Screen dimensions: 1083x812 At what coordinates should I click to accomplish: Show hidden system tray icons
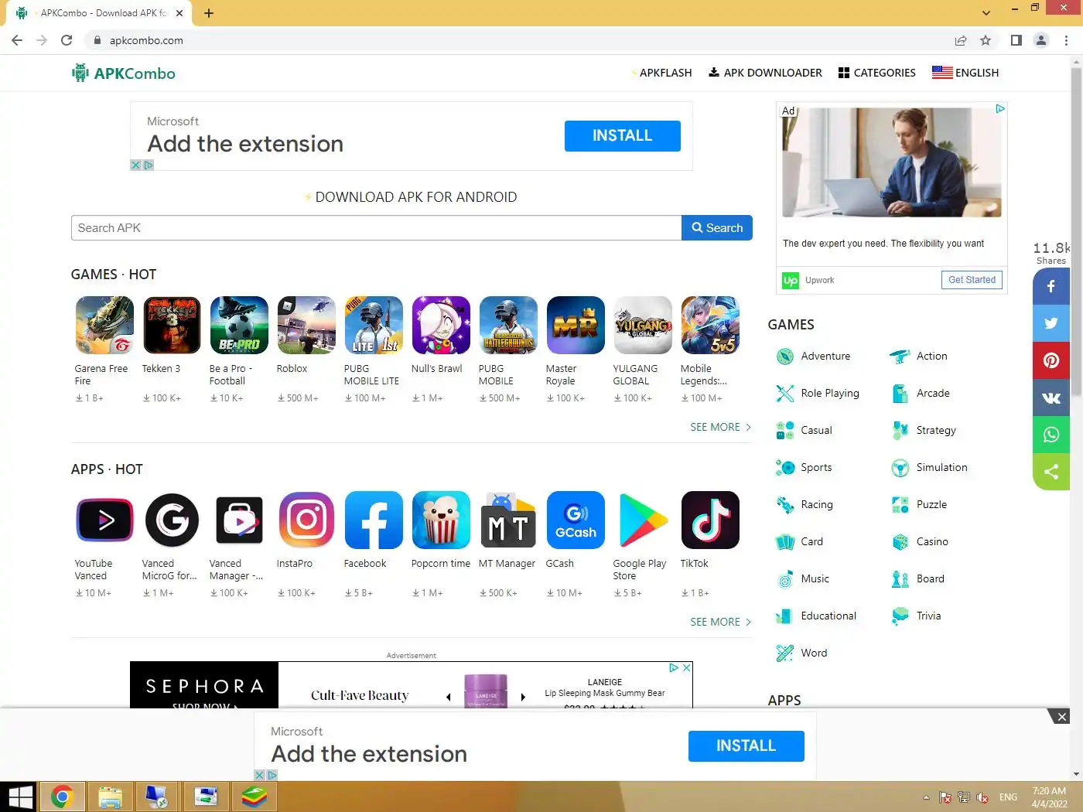click(926, 797)
